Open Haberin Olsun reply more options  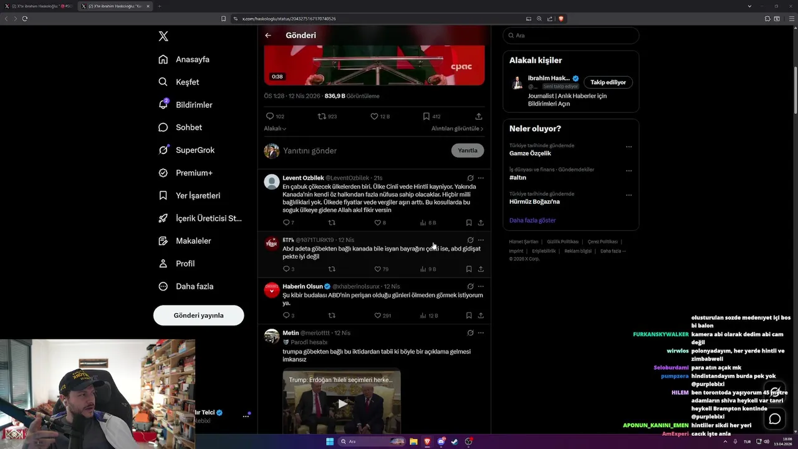coord(481,286)
